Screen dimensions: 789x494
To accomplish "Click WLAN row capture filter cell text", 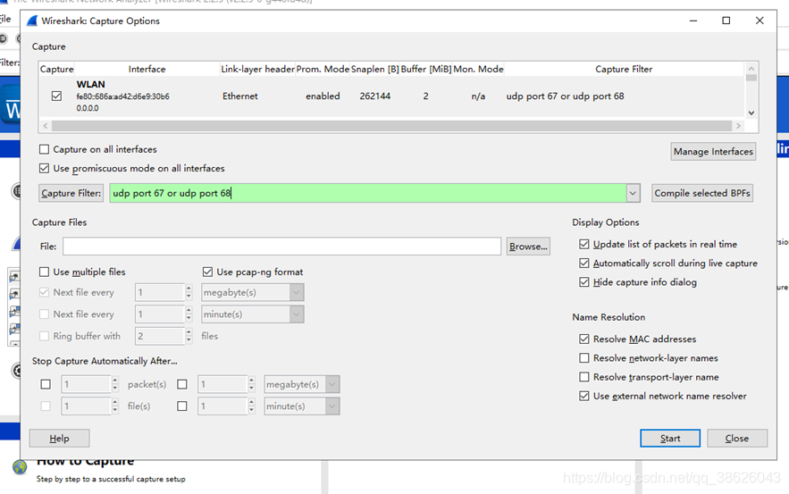I will click(x=565, y=96).
